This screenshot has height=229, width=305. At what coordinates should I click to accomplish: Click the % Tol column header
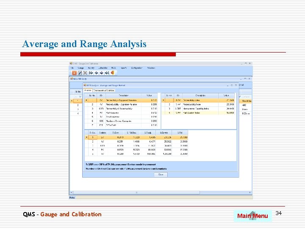tap(180, 133)
